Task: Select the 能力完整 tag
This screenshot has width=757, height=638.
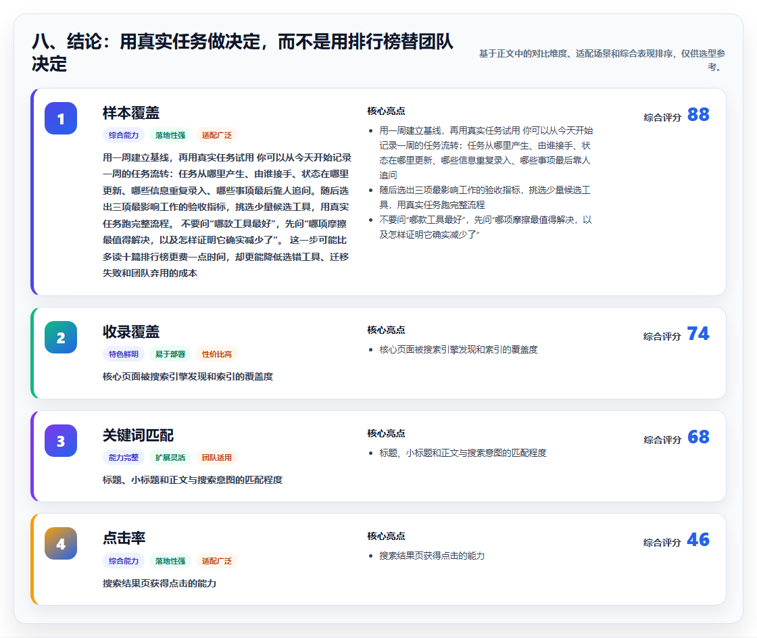Action: (x=124, y=458)
